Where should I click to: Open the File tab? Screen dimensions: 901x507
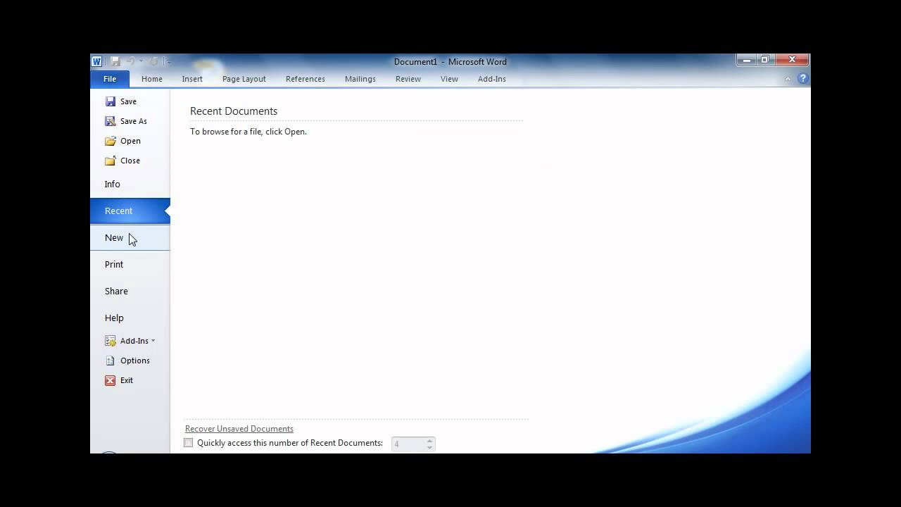point(110,79)
